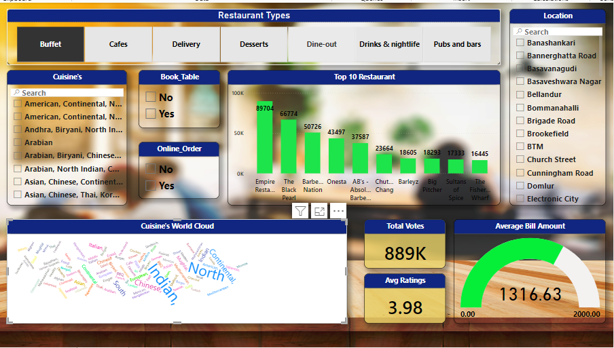Select the Banashankari location checkbox
This screenshot has width=614, height=348.
520,43
